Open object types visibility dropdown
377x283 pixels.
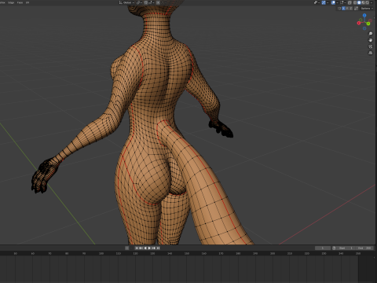tap(317, 2)
